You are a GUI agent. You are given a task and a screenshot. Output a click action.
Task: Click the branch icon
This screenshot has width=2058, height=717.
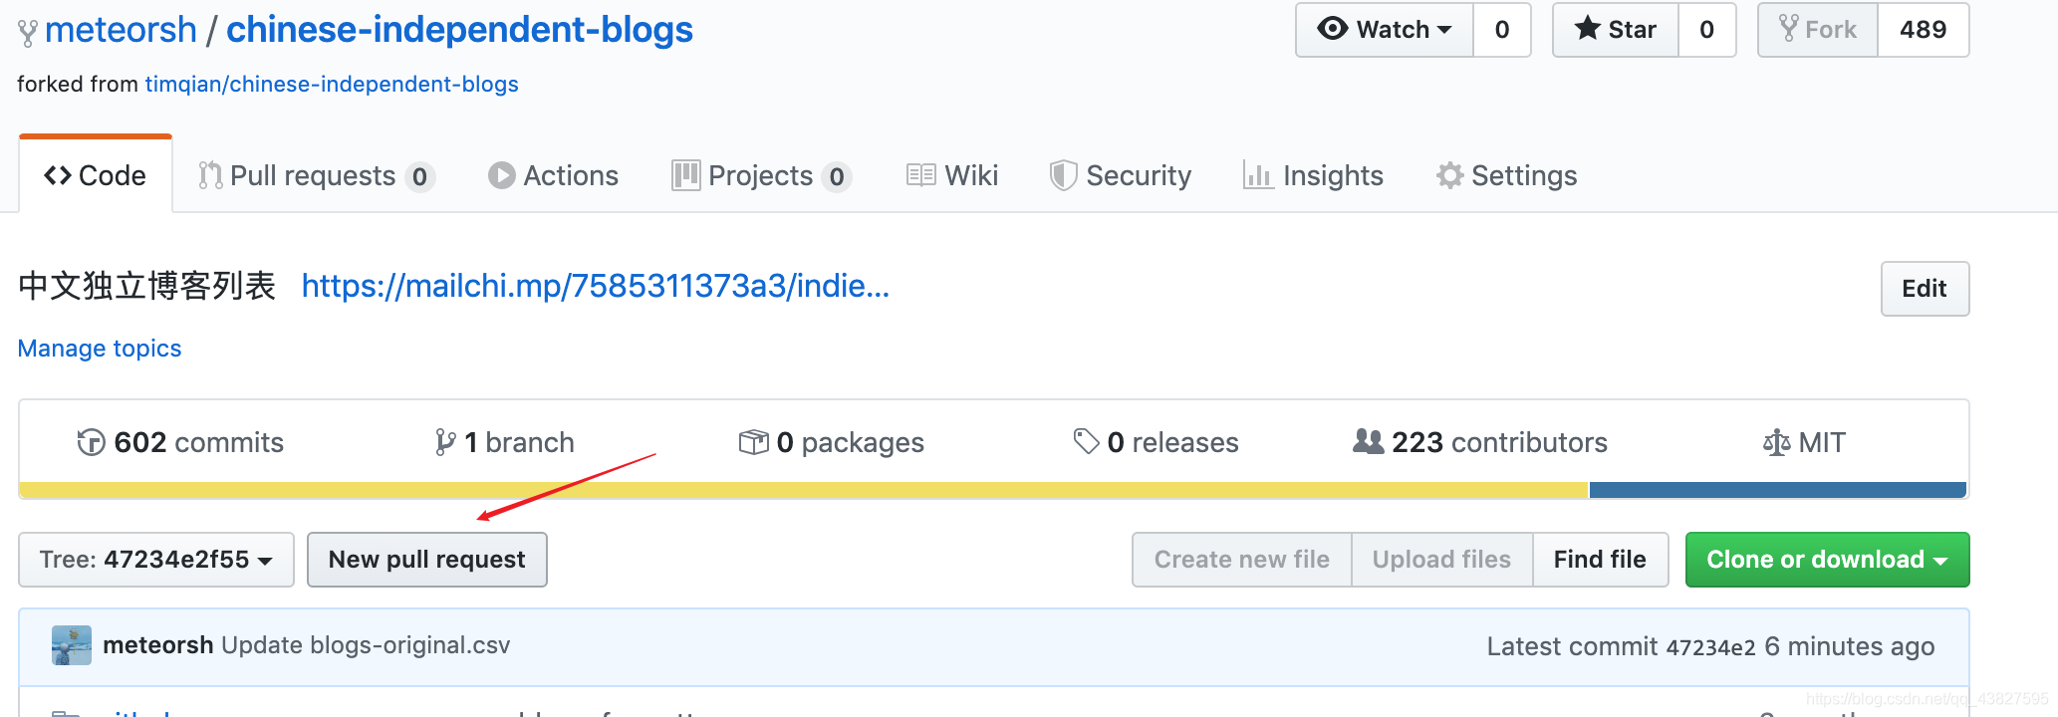pos(445,442)
